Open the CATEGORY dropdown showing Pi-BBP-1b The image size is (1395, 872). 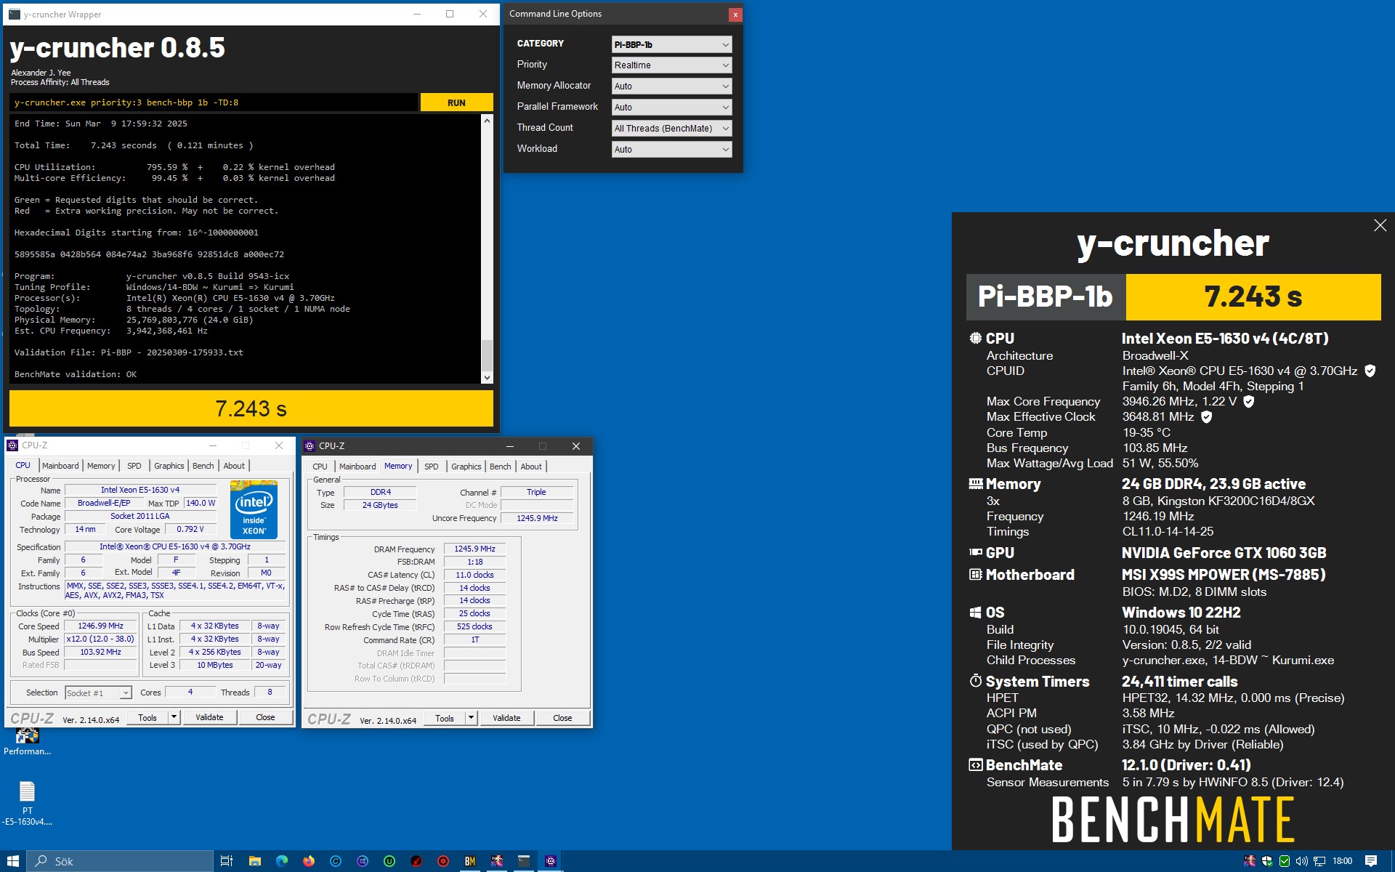point(671,44)
